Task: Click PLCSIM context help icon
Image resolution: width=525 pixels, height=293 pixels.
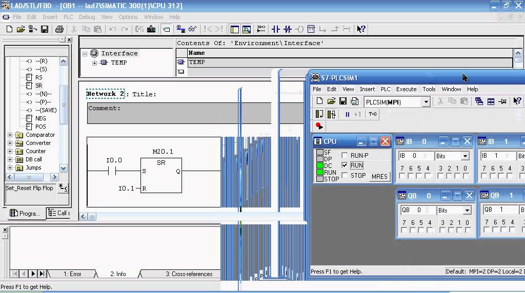Action: tap(517, 101)
